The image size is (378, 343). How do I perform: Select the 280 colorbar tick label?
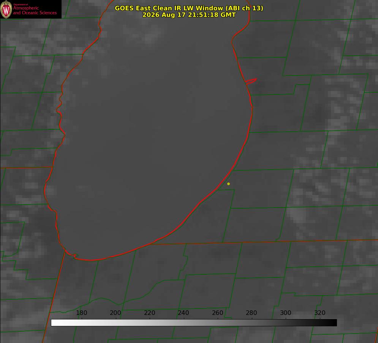[x=251, y=313]
